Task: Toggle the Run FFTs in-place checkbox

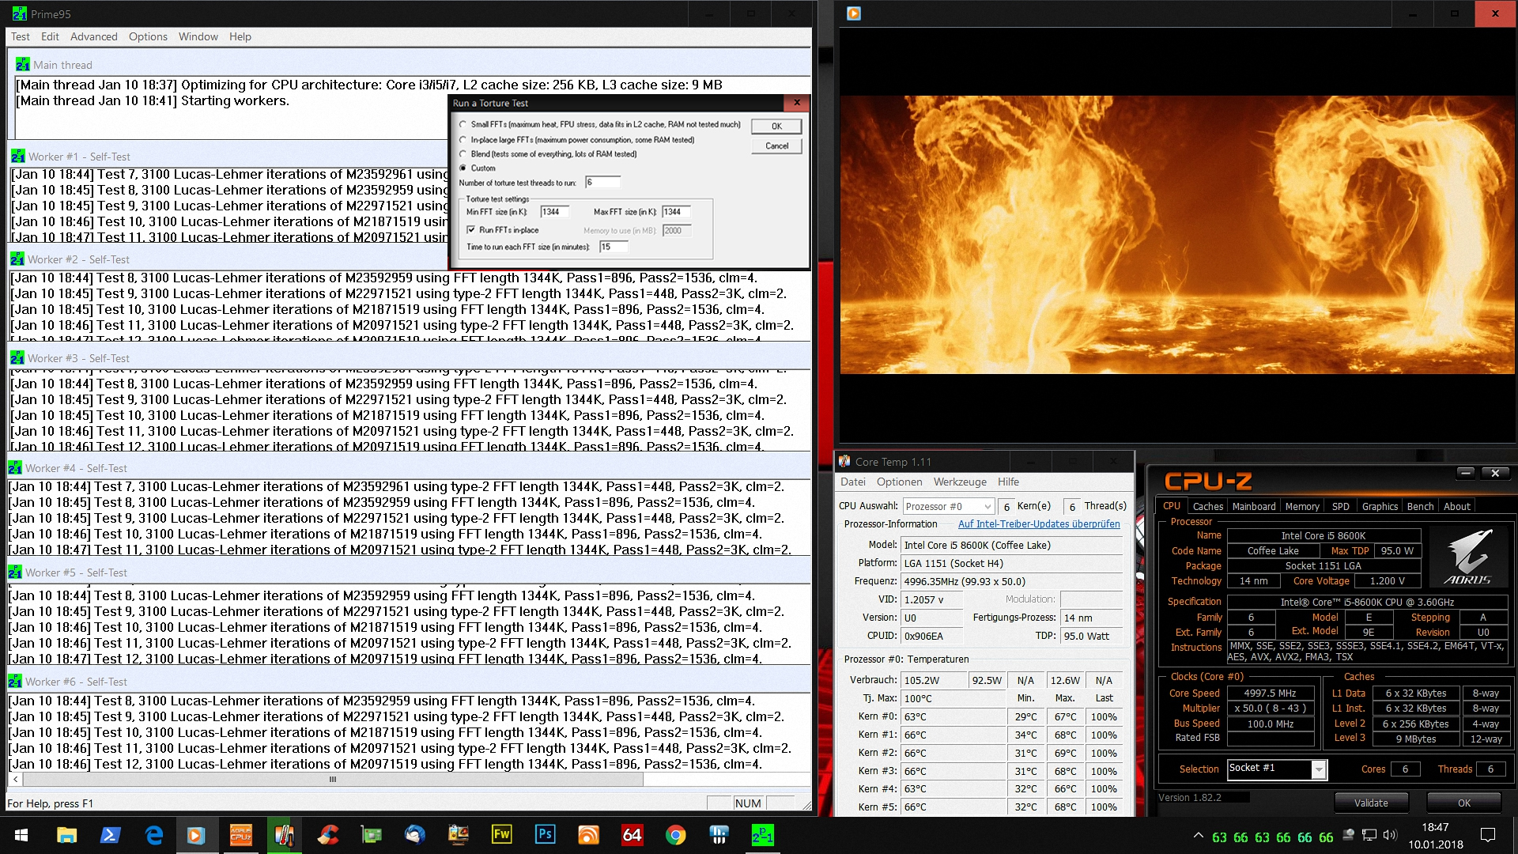Action: pos(471,230)
